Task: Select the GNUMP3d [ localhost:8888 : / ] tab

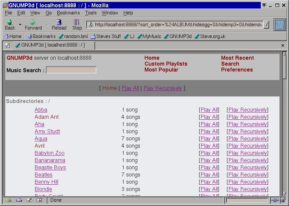Action: point(53,45)
